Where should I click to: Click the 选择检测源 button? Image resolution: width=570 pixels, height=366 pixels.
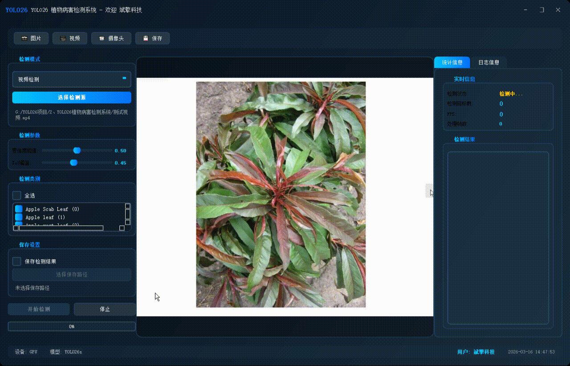tap(72, 98)
